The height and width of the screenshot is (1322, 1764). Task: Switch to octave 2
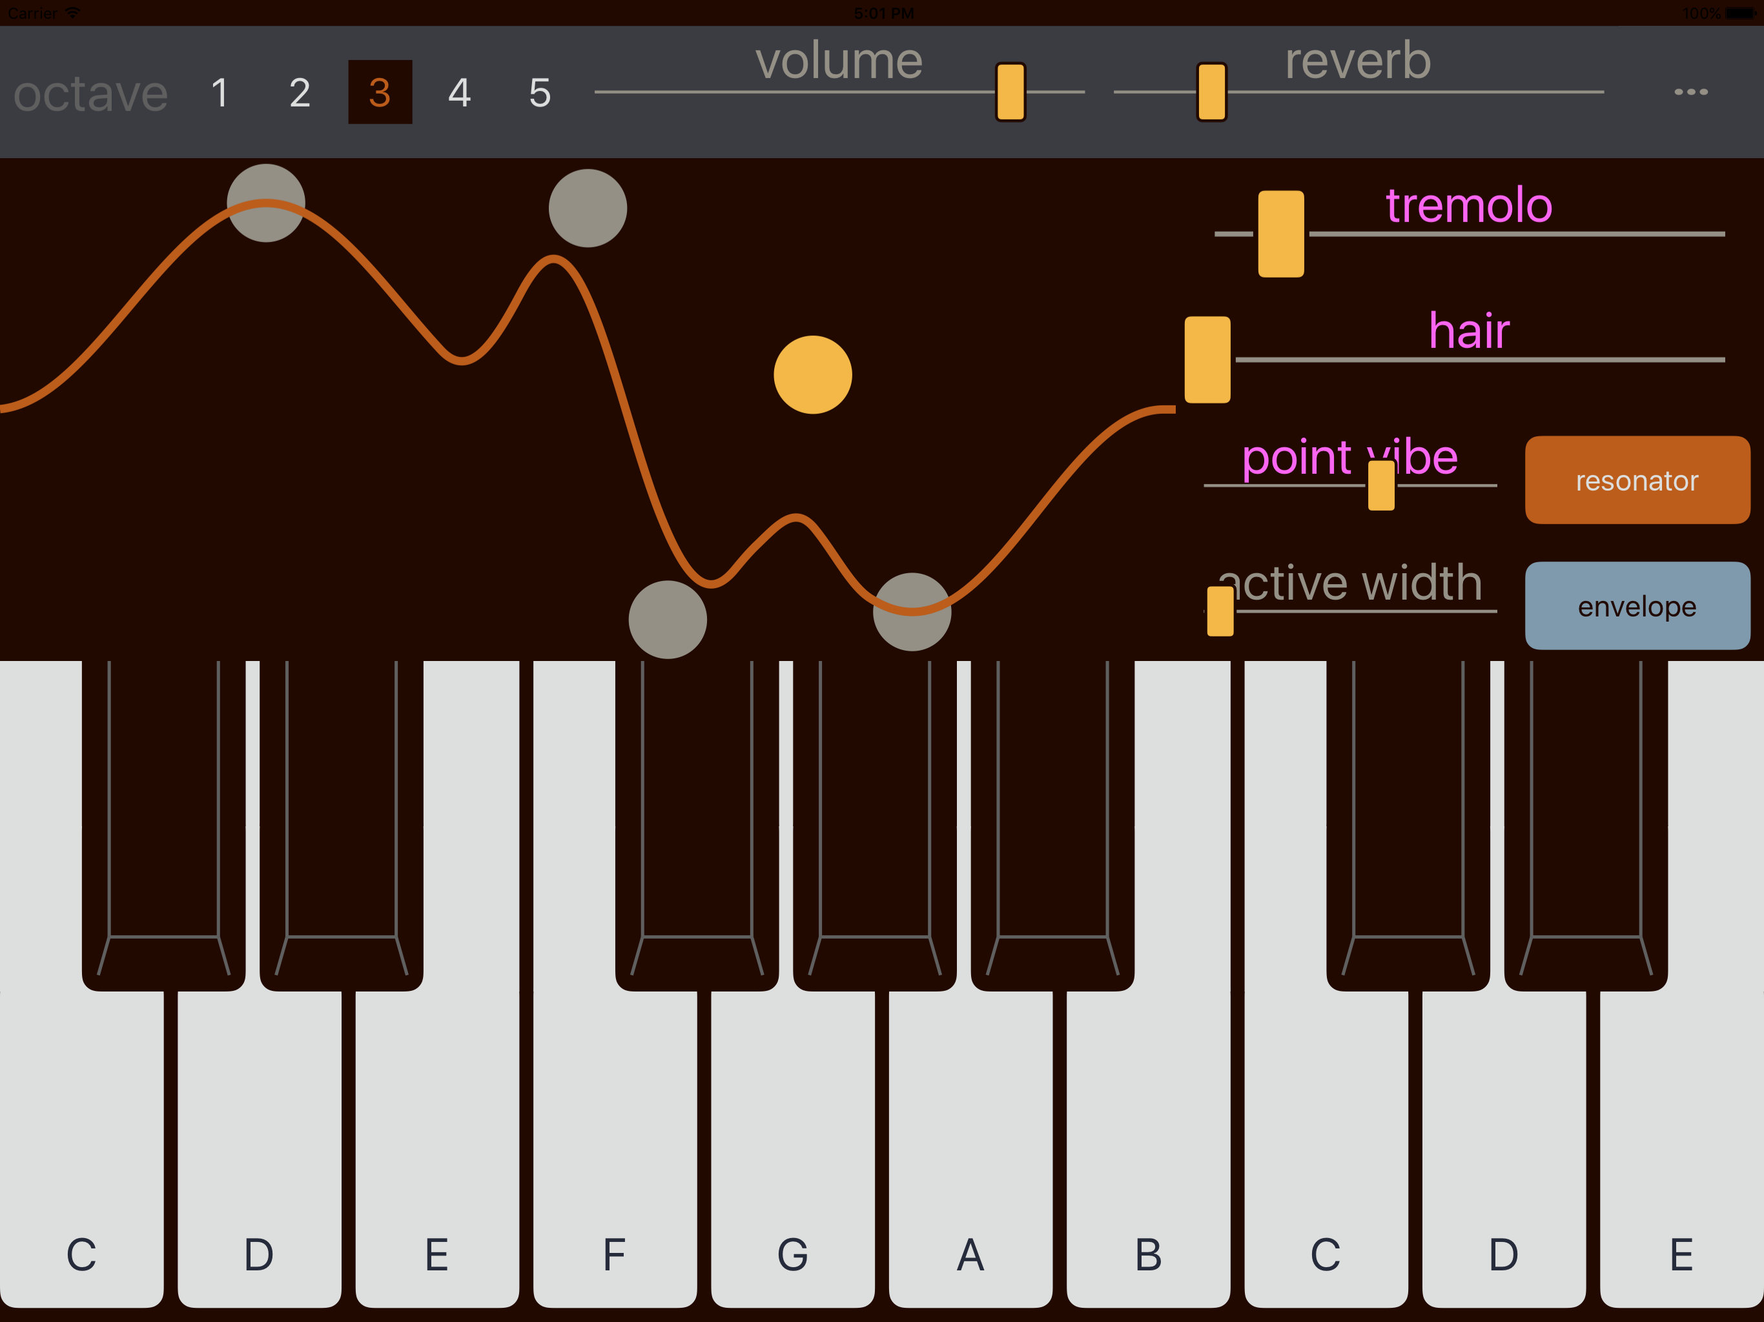click(300, 92)
